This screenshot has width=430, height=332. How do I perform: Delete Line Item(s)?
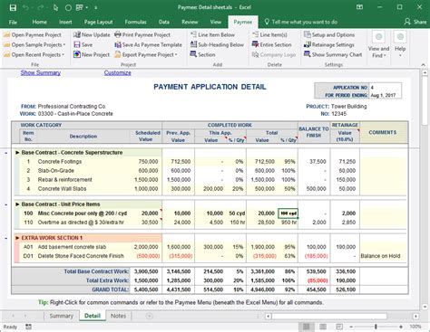(x=269, y=35)
